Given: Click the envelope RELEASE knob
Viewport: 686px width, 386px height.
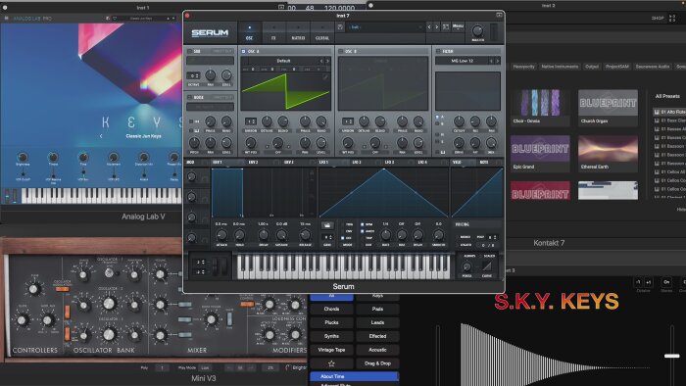Looking at the screenshot, I should click(305, 235).
